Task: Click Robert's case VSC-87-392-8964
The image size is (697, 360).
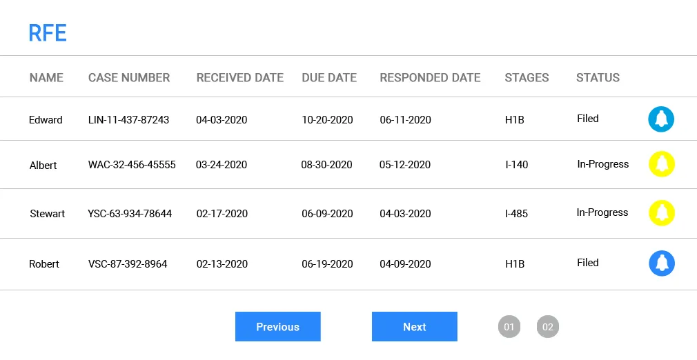Action: pos(128,264)
